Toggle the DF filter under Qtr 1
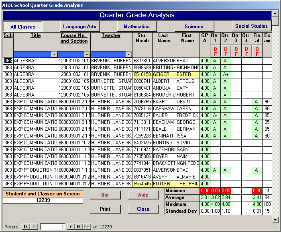This screenshot has height=232, width=281. coord(215,51)
